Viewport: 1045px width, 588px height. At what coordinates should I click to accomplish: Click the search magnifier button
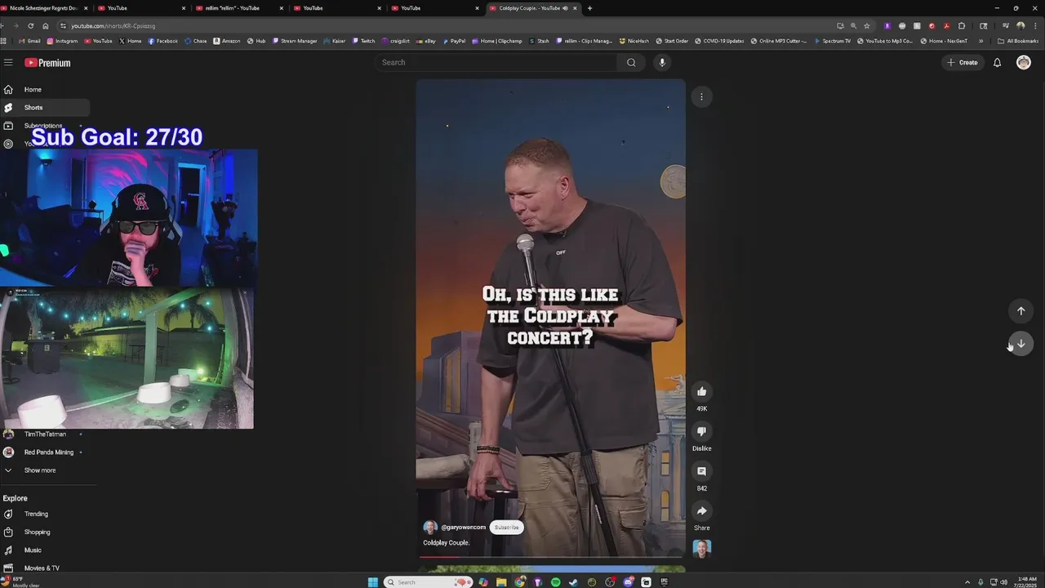631,62
